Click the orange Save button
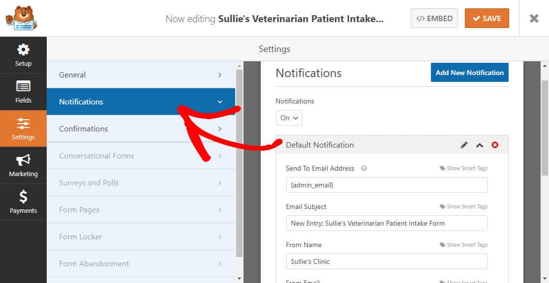549x283 pixels. 487,19
